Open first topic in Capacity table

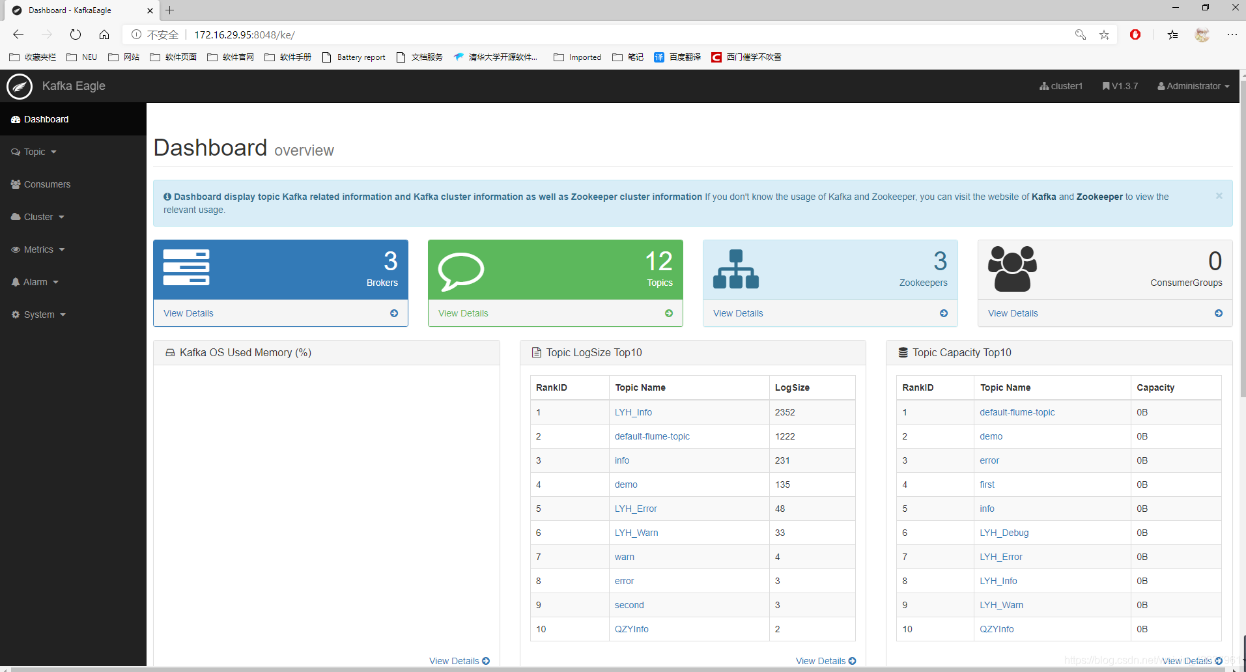[987, 484]
